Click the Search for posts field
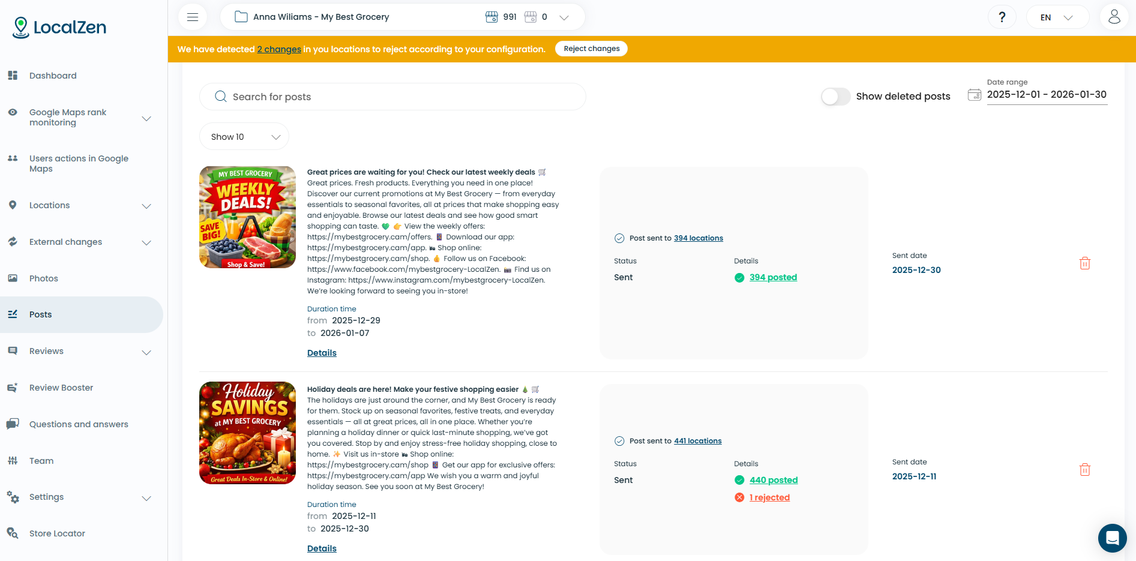This screenshot has height=561, width=1136. coord(392,97)
